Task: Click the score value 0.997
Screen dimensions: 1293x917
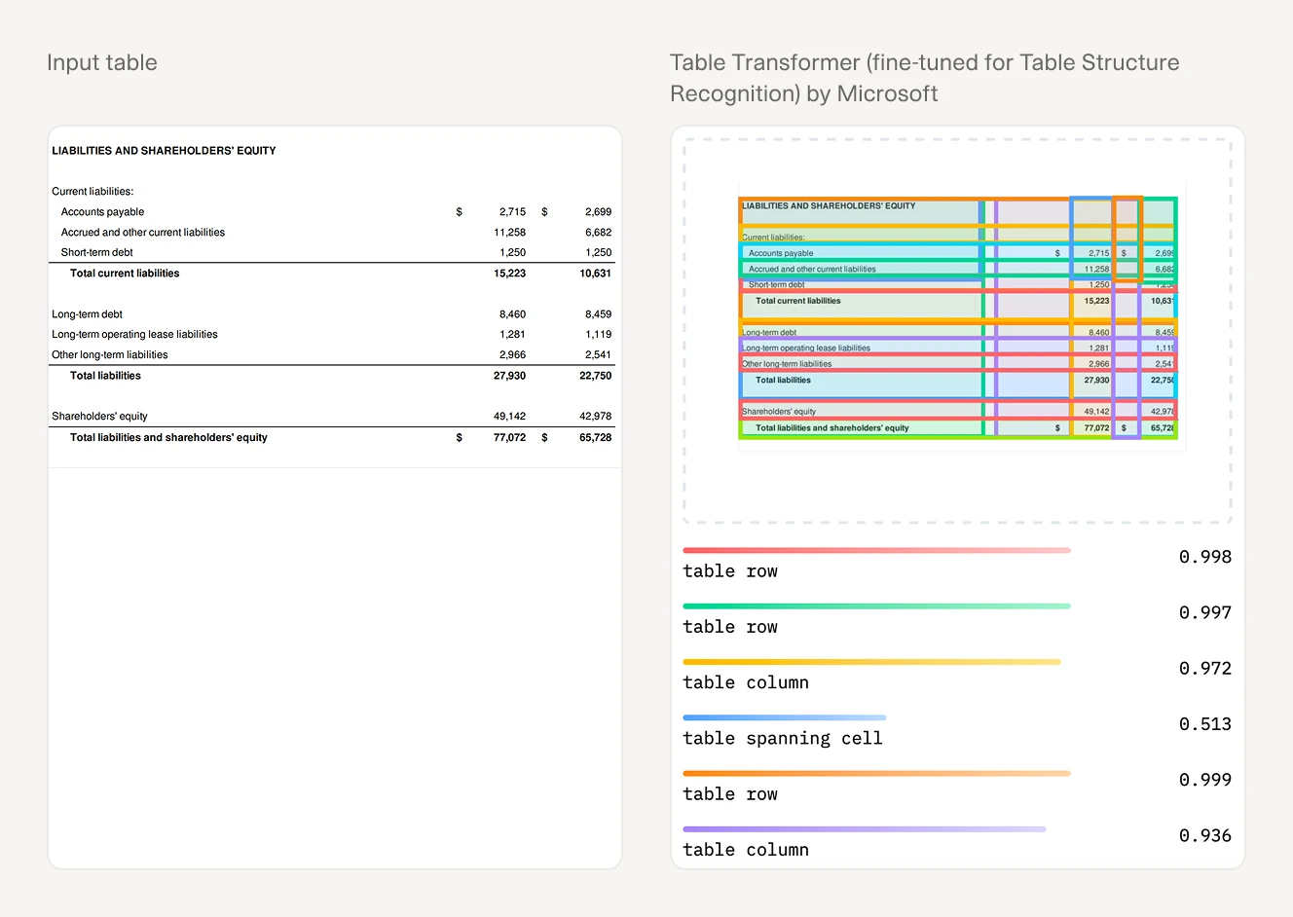Action: (1205, 612)
